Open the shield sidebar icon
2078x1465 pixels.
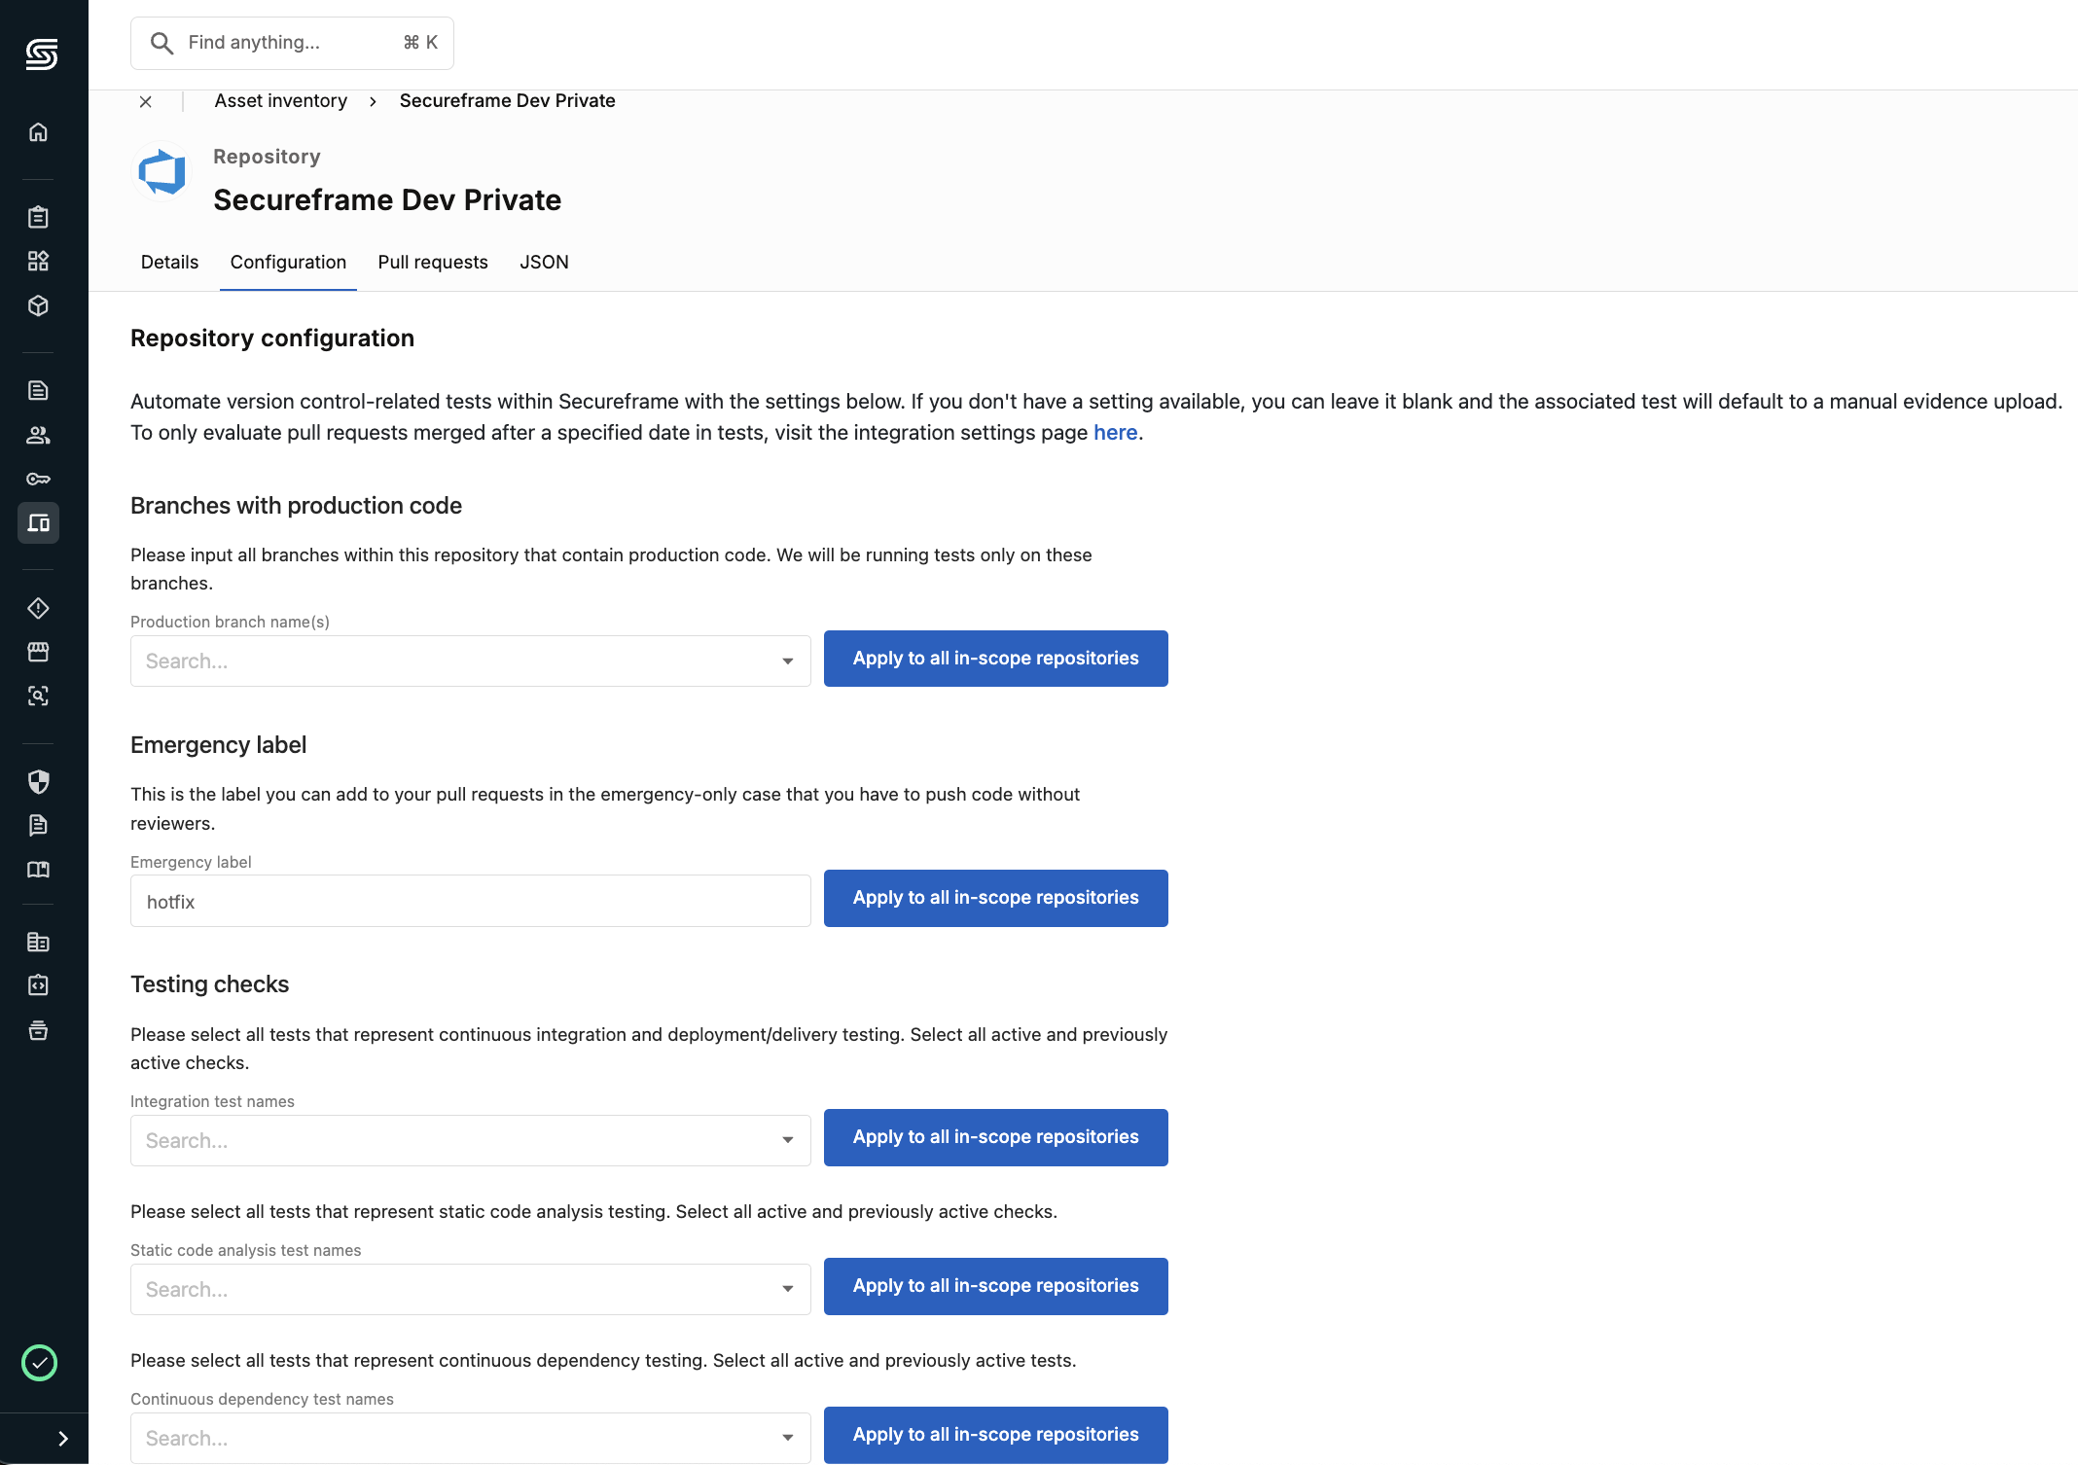pos(38,782)
